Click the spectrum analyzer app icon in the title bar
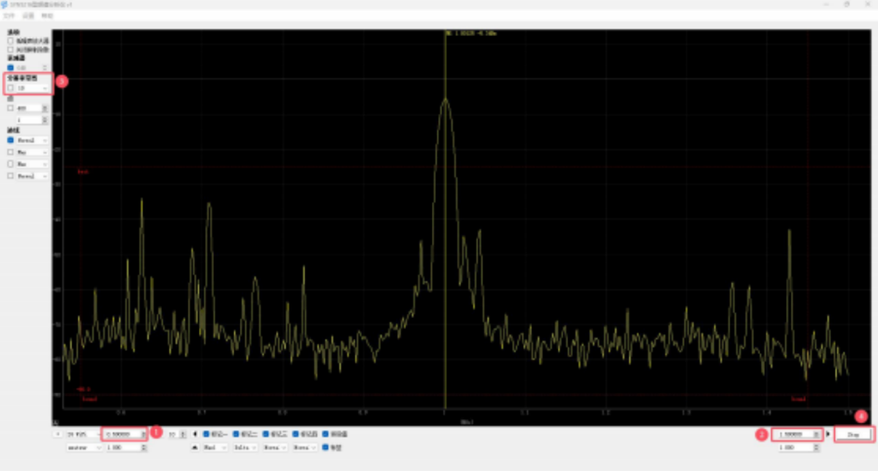This screenshot has height=471, width=878. click(4, 4)
